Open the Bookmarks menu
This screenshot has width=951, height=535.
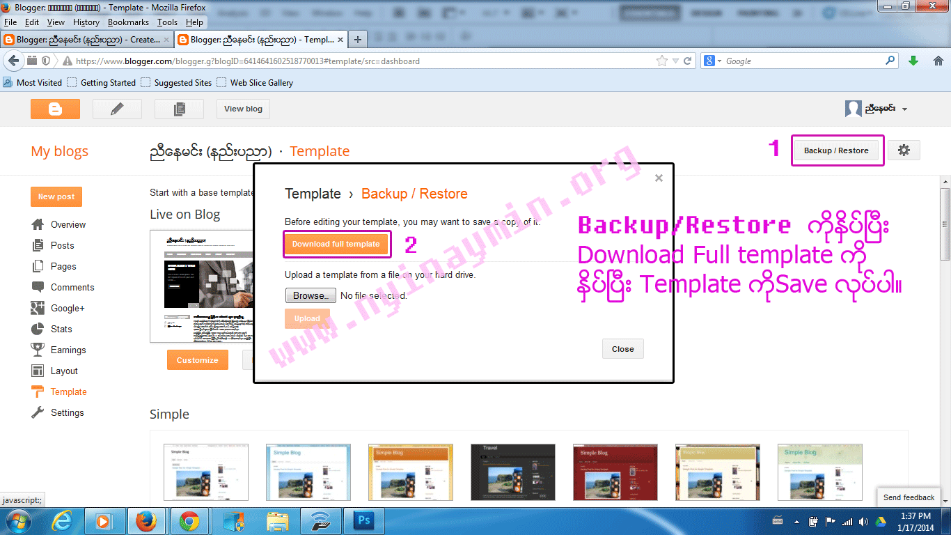tap(128, 22)
